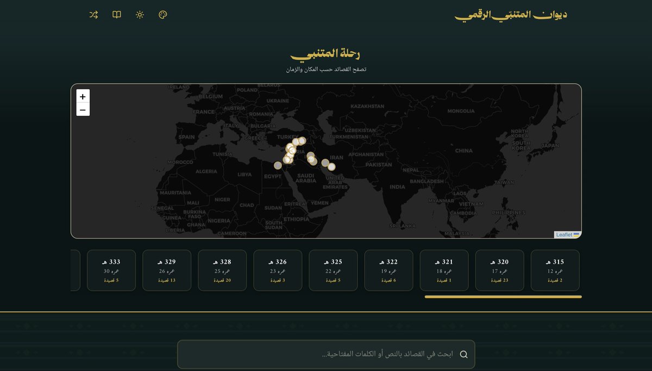
Task: Open the book reading icon in the header
Action: (116, 15)
